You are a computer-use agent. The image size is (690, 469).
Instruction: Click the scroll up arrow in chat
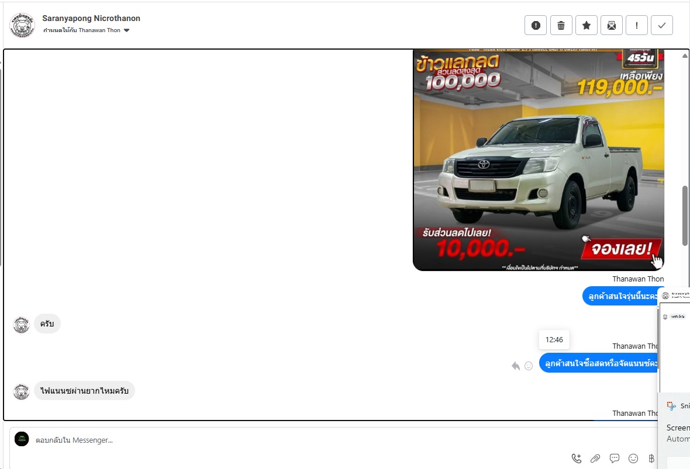pos(685,55)
